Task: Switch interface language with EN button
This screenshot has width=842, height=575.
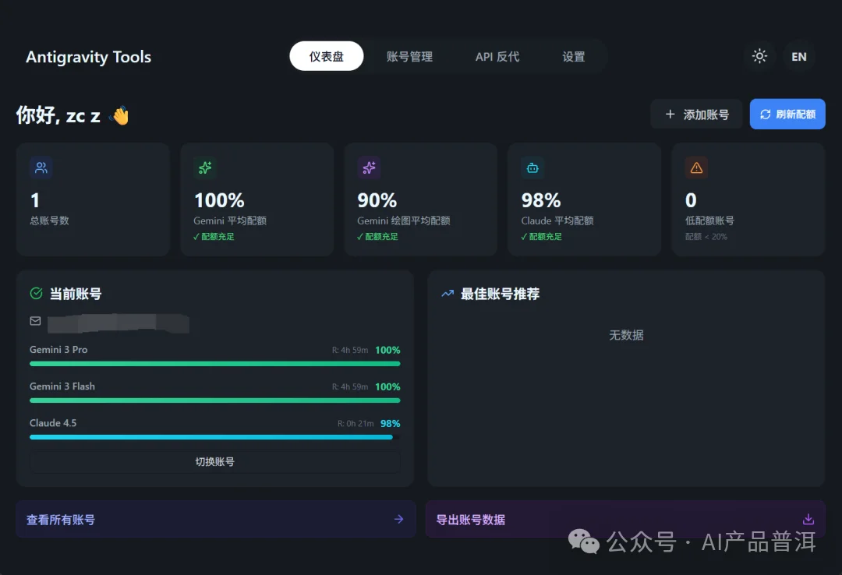Action: click(x=798, y=56)
